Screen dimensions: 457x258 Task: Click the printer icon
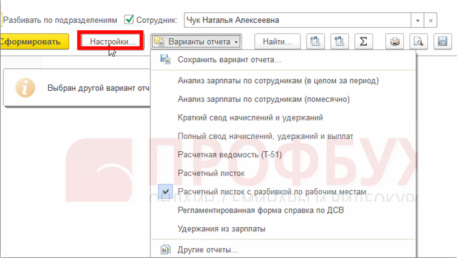395,41
